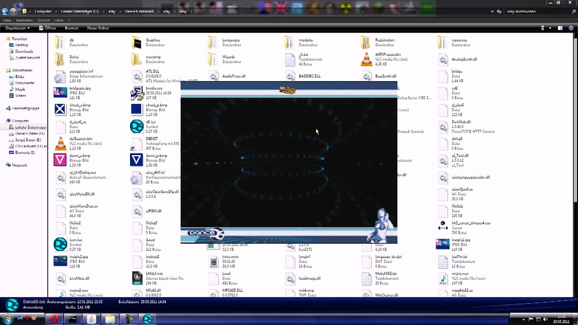The width and height of the screenshot is (578, 325).
Task: Open Zuletzt besucht in the navigation pane
Action: point(27,58)
